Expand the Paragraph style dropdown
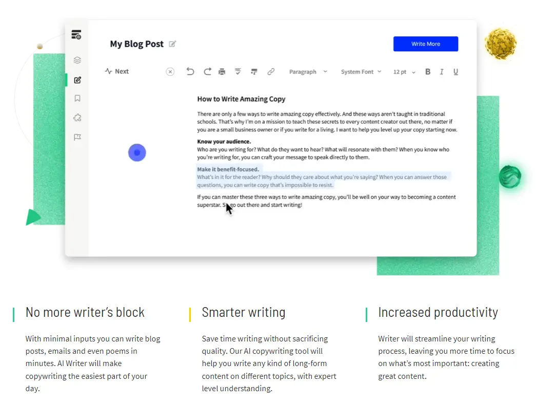The image size is (536, 404). 308,72
